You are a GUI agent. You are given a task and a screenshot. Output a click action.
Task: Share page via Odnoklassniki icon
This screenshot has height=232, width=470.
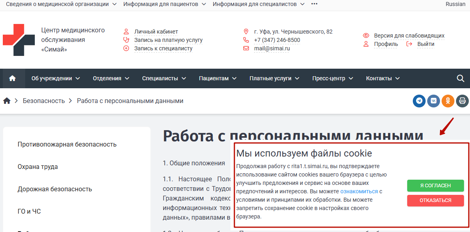point(448,101)
